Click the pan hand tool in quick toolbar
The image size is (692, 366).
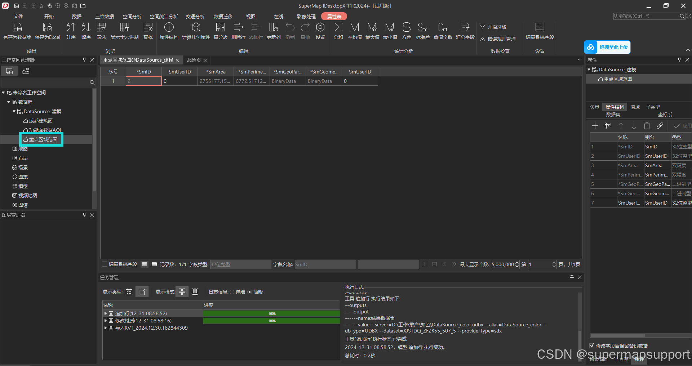pos(50,6)
